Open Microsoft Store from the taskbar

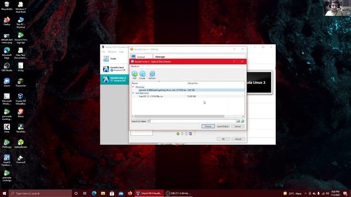coord(112,193)
